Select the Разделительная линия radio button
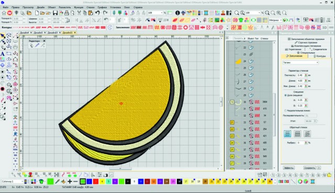This screenshot has height=193, width=335. tap(285, 110)
